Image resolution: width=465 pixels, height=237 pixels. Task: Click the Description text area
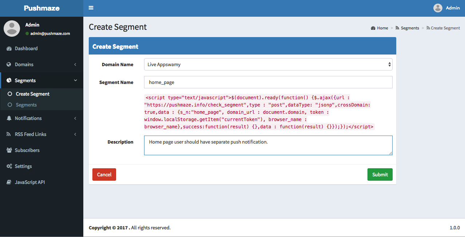point(268,145)
